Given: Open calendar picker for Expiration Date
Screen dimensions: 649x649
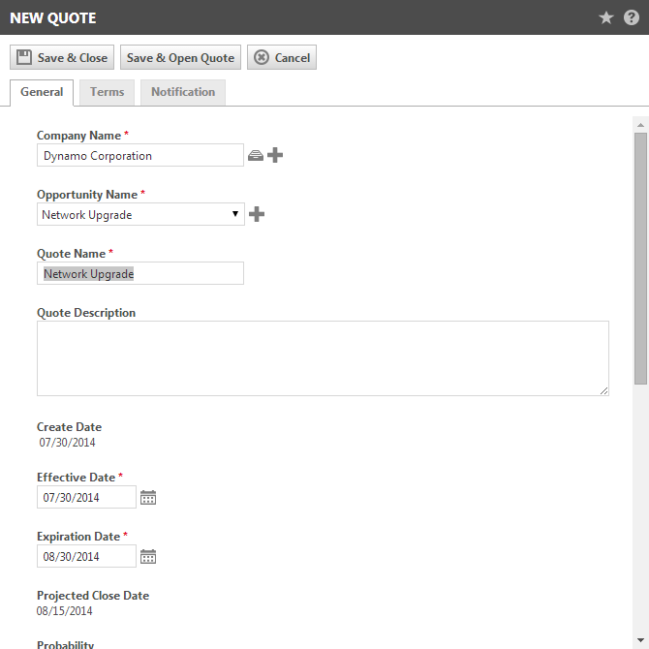Looking at the screenshot, I should [148, 556].
